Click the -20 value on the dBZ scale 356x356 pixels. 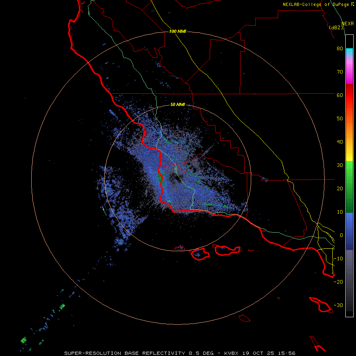click(x=338, y=282)
